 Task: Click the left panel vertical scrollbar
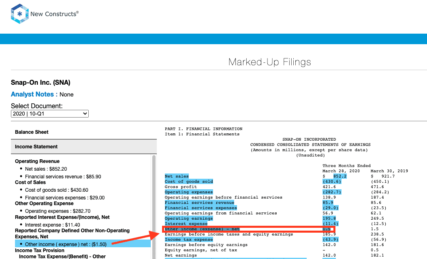click(154, 207)
